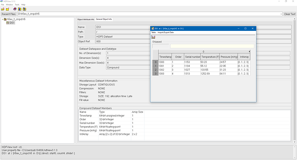
Task: Click the DS1 dataset icon in the tree
Action: click(x=8, y=23)
